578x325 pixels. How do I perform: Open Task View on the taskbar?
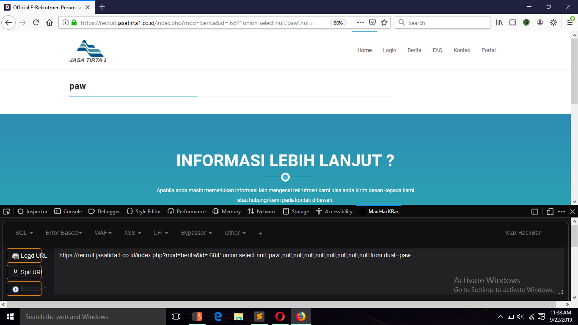176,317
